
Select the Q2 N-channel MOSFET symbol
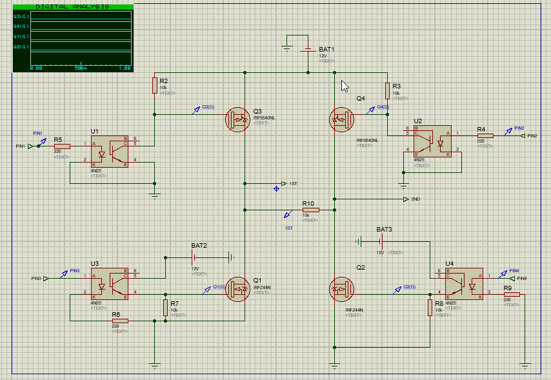pos(341,289)
